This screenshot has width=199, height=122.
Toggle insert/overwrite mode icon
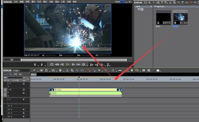point(6,74)
